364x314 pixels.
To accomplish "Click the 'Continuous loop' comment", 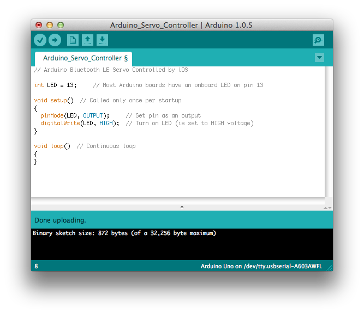I will click(x=106, y=146).
